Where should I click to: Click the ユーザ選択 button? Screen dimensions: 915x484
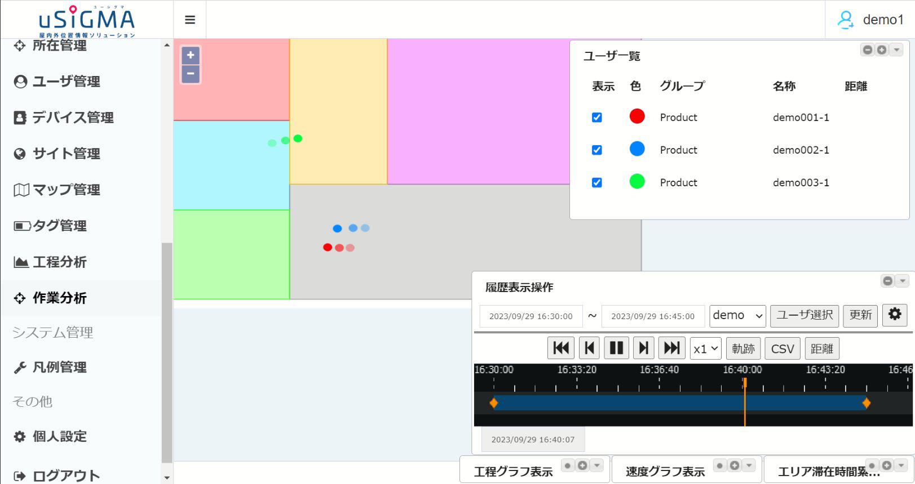805,315
